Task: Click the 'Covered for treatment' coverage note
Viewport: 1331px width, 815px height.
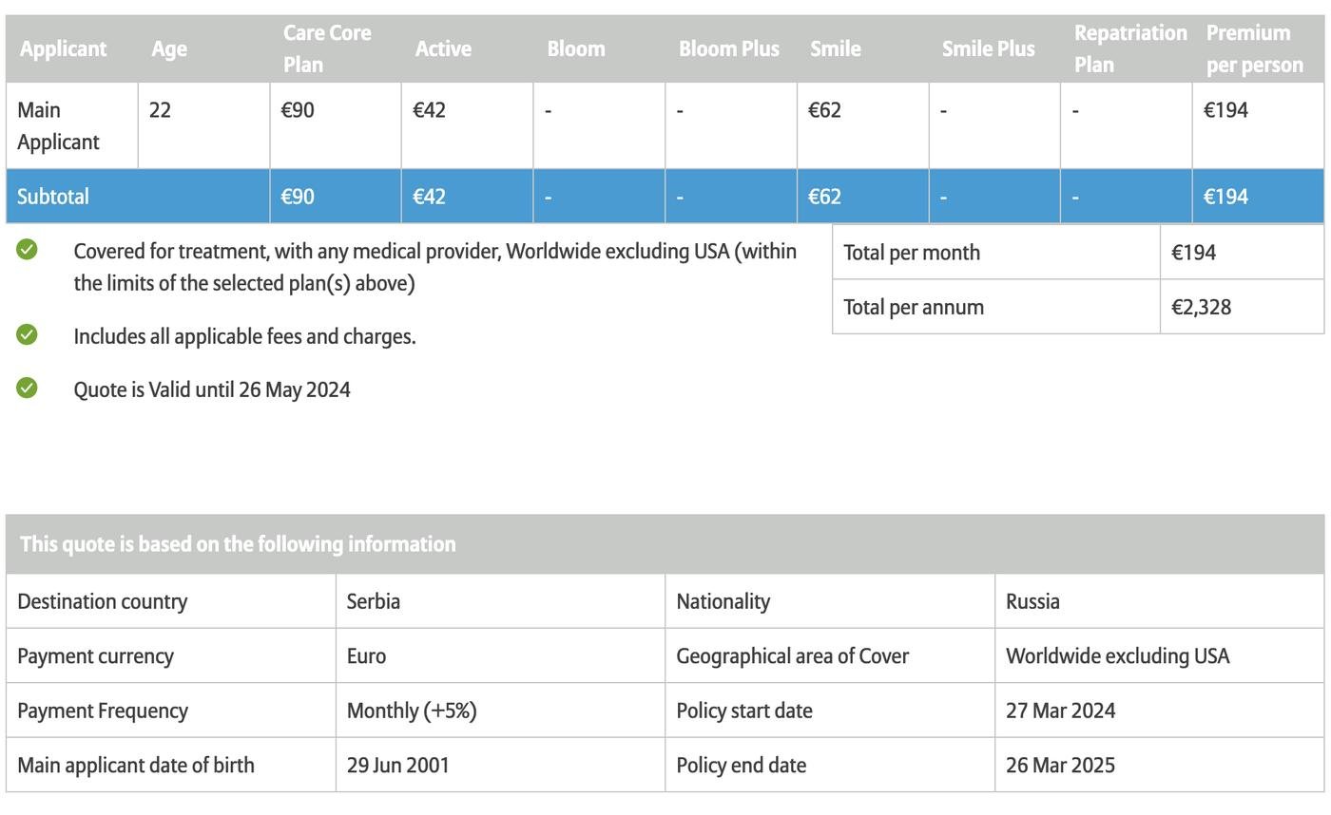Action: point(434,267)
